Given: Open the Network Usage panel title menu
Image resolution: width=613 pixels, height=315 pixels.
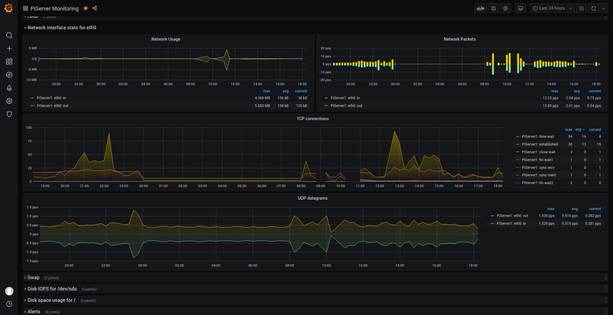Looking at the screenshot, I should (x=166, y=39).
